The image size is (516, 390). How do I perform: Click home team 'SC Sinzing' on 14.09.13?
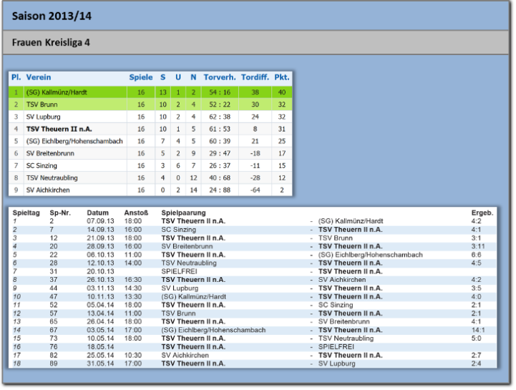point(179,230)
